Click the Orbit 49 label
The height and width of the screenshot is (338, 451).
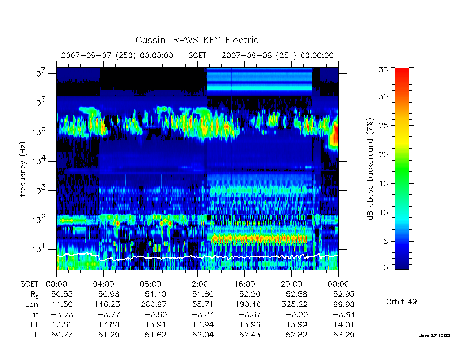coord(401,301)
